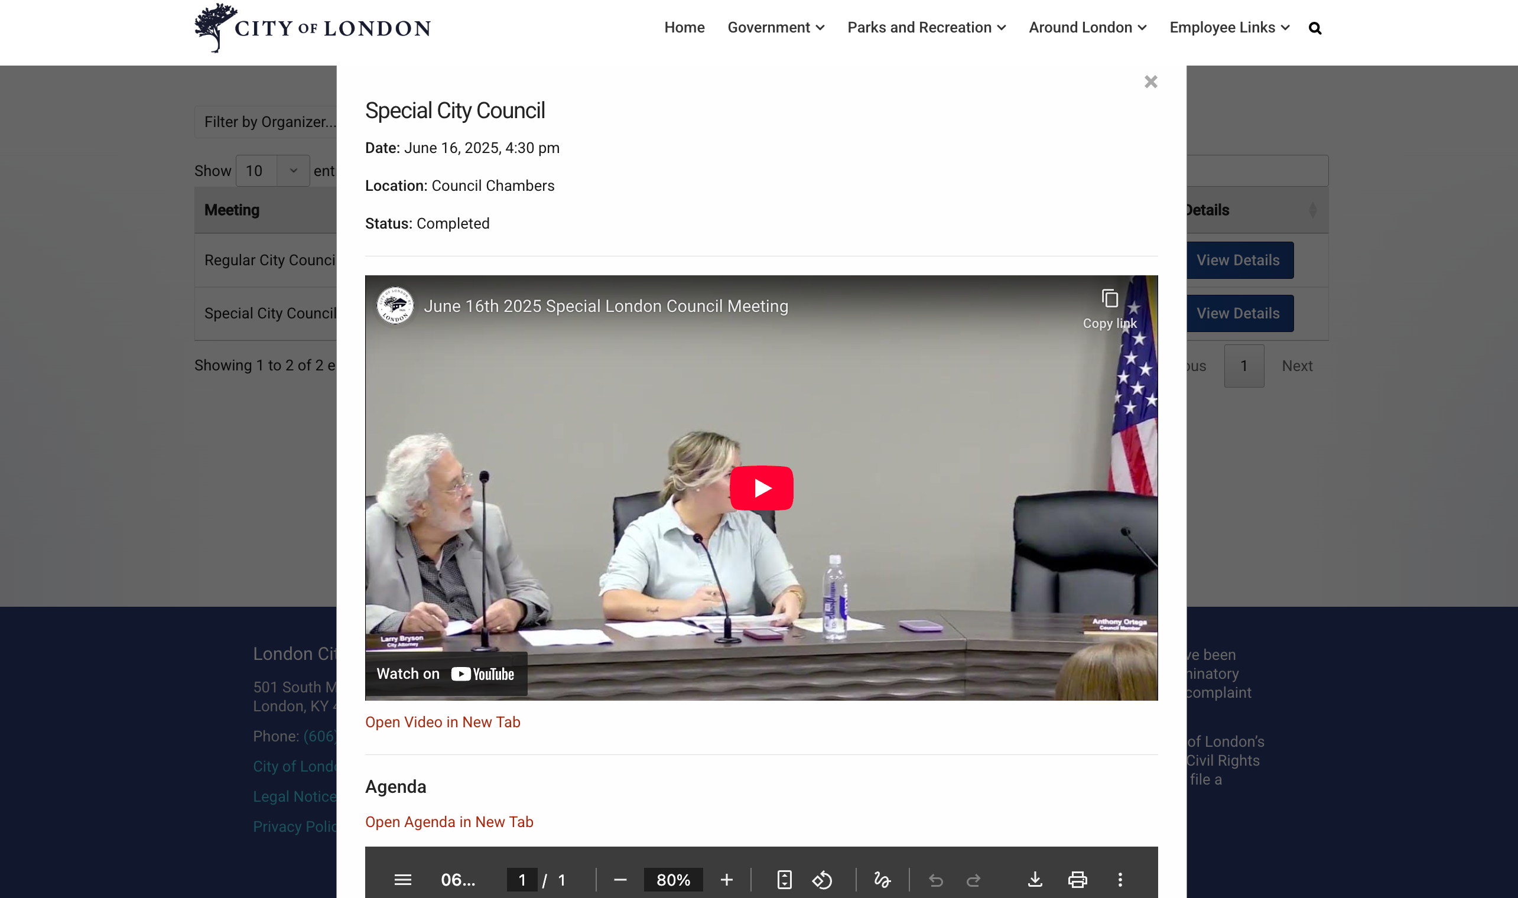Zoom out the agenda PDF

(620, 879)
